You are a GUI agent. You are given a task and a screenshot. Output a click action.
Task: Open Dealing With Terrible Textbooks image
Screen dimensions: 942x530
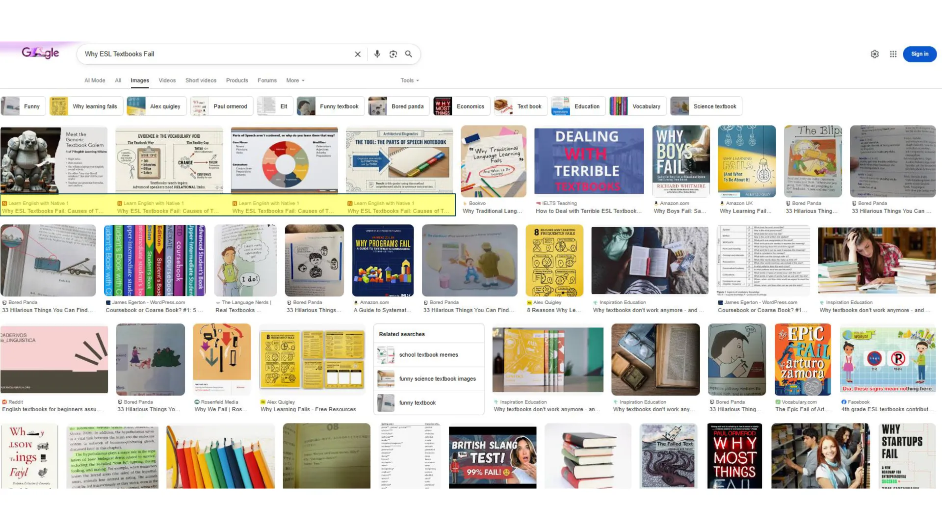pos(589,161)
